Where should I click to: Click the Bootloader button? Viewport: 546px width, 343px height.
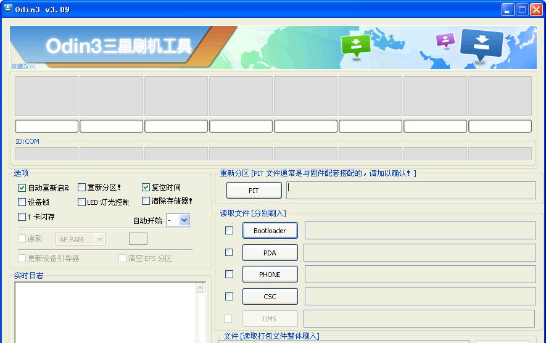(x=270, y=231)
